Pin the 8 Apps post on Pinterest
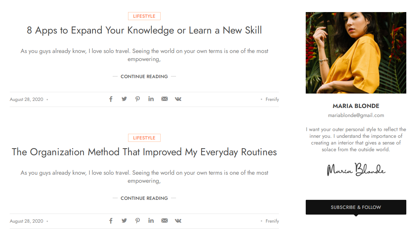 point(137,99)
